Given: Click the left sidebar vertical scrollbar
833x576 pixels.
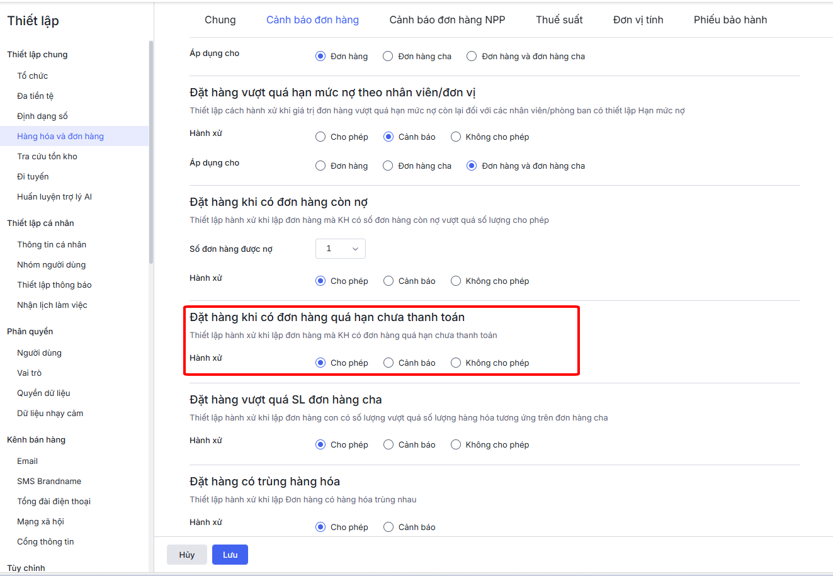Looking at the screenshot, I should 151,151.
